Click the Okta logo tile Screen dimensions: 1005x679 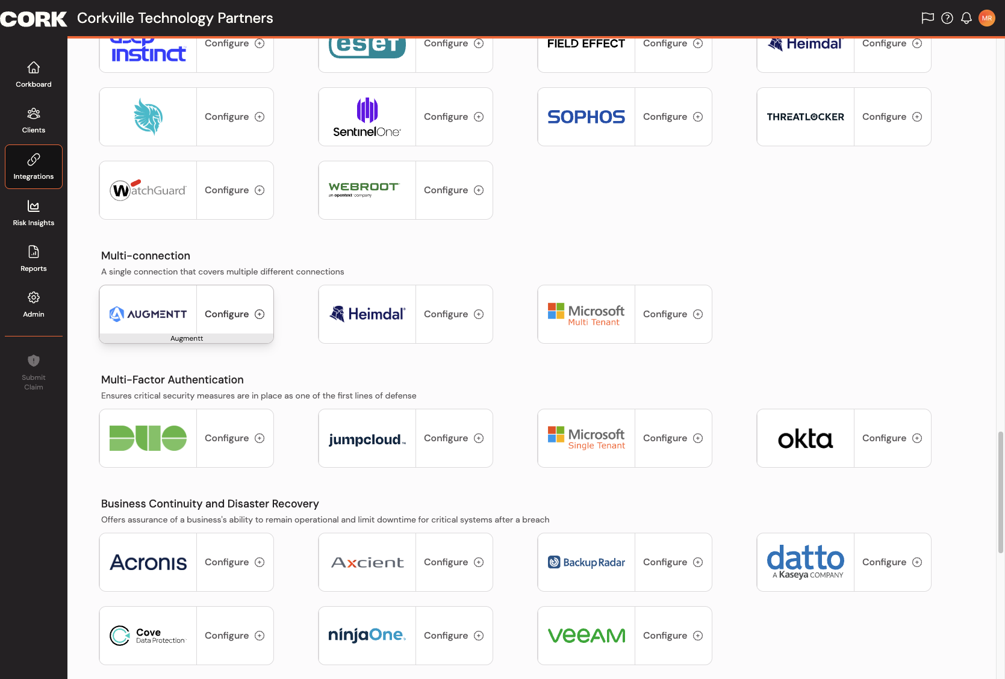click(806, 438)
